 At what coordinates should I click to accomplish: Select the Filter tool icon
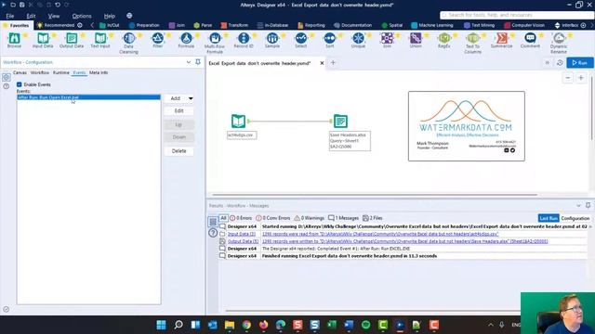[x=157, y=38]
